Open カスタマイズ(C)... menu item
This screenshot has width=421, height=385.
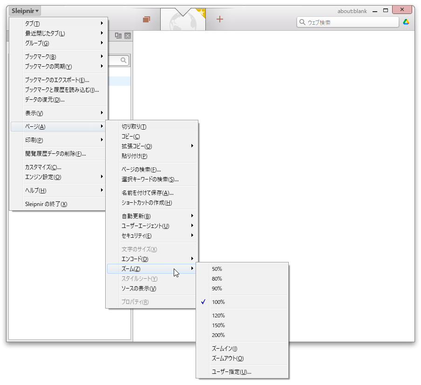point(59,167)
